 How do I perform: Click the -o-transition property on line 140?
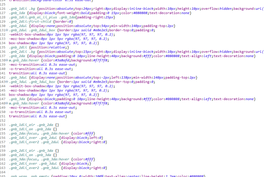pyautogui.click(x=22, y=69)
